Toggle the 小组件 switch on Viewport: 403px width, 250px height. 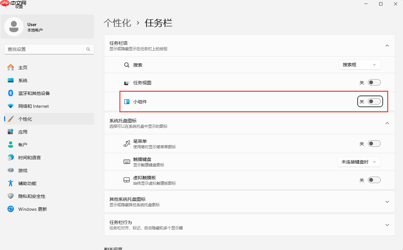pos(374,101)
